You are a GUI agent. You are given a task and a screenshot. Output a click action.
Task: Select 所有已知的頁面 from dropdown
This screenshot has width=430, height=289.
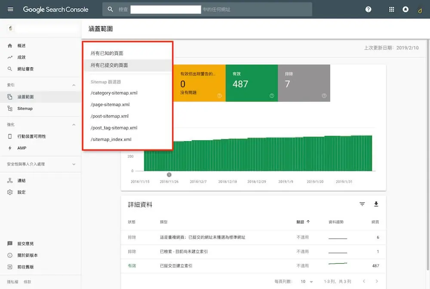click(x=128, y=53)
